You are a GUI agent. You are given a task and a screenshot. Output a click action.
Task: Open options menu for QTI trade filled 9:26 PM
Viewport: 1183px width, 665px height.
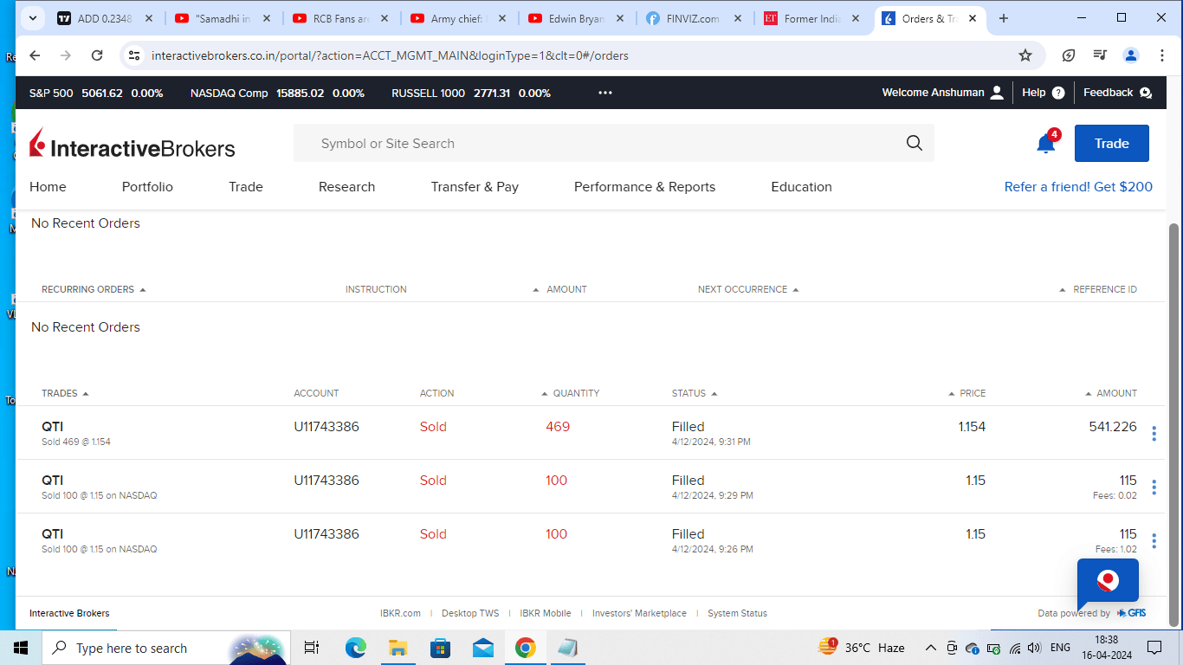pos(1154,540)
